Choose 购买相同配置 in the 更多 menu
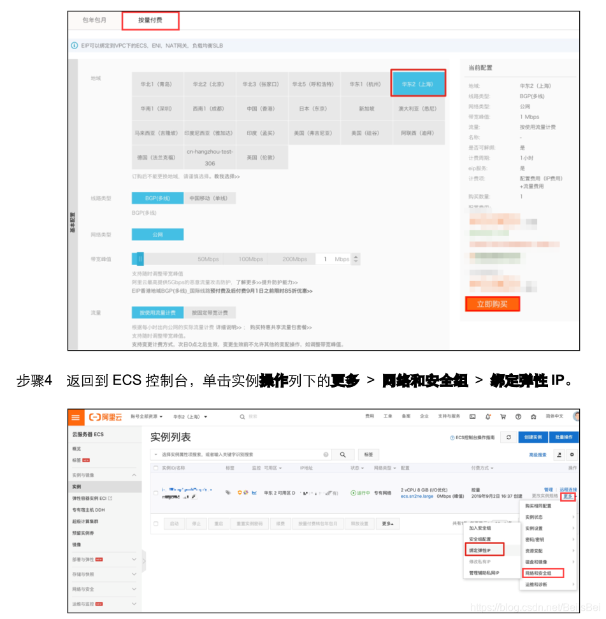Image resolution: width=606 pixels, height=619 pixels. click(538, 506)
